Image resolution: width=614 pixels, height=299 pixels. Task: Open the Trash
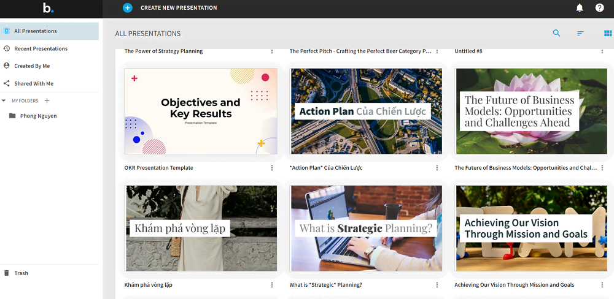[x=21, y=273]
